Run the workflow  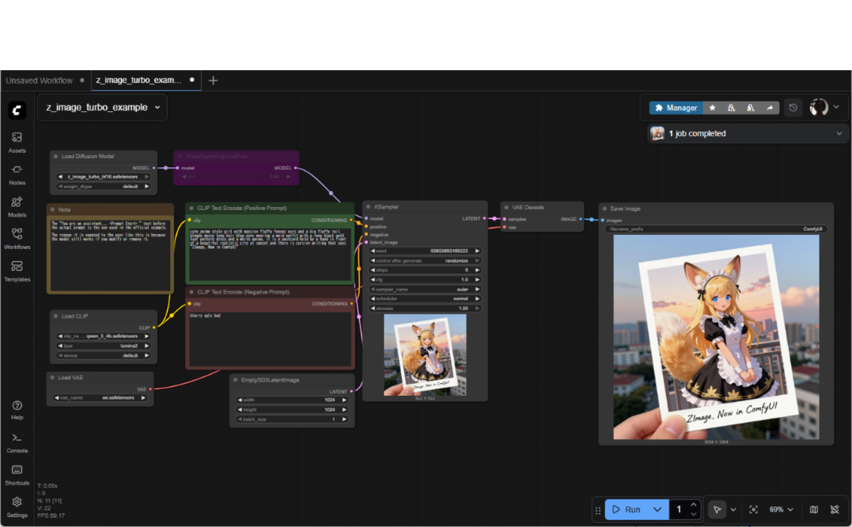point(626,509)
